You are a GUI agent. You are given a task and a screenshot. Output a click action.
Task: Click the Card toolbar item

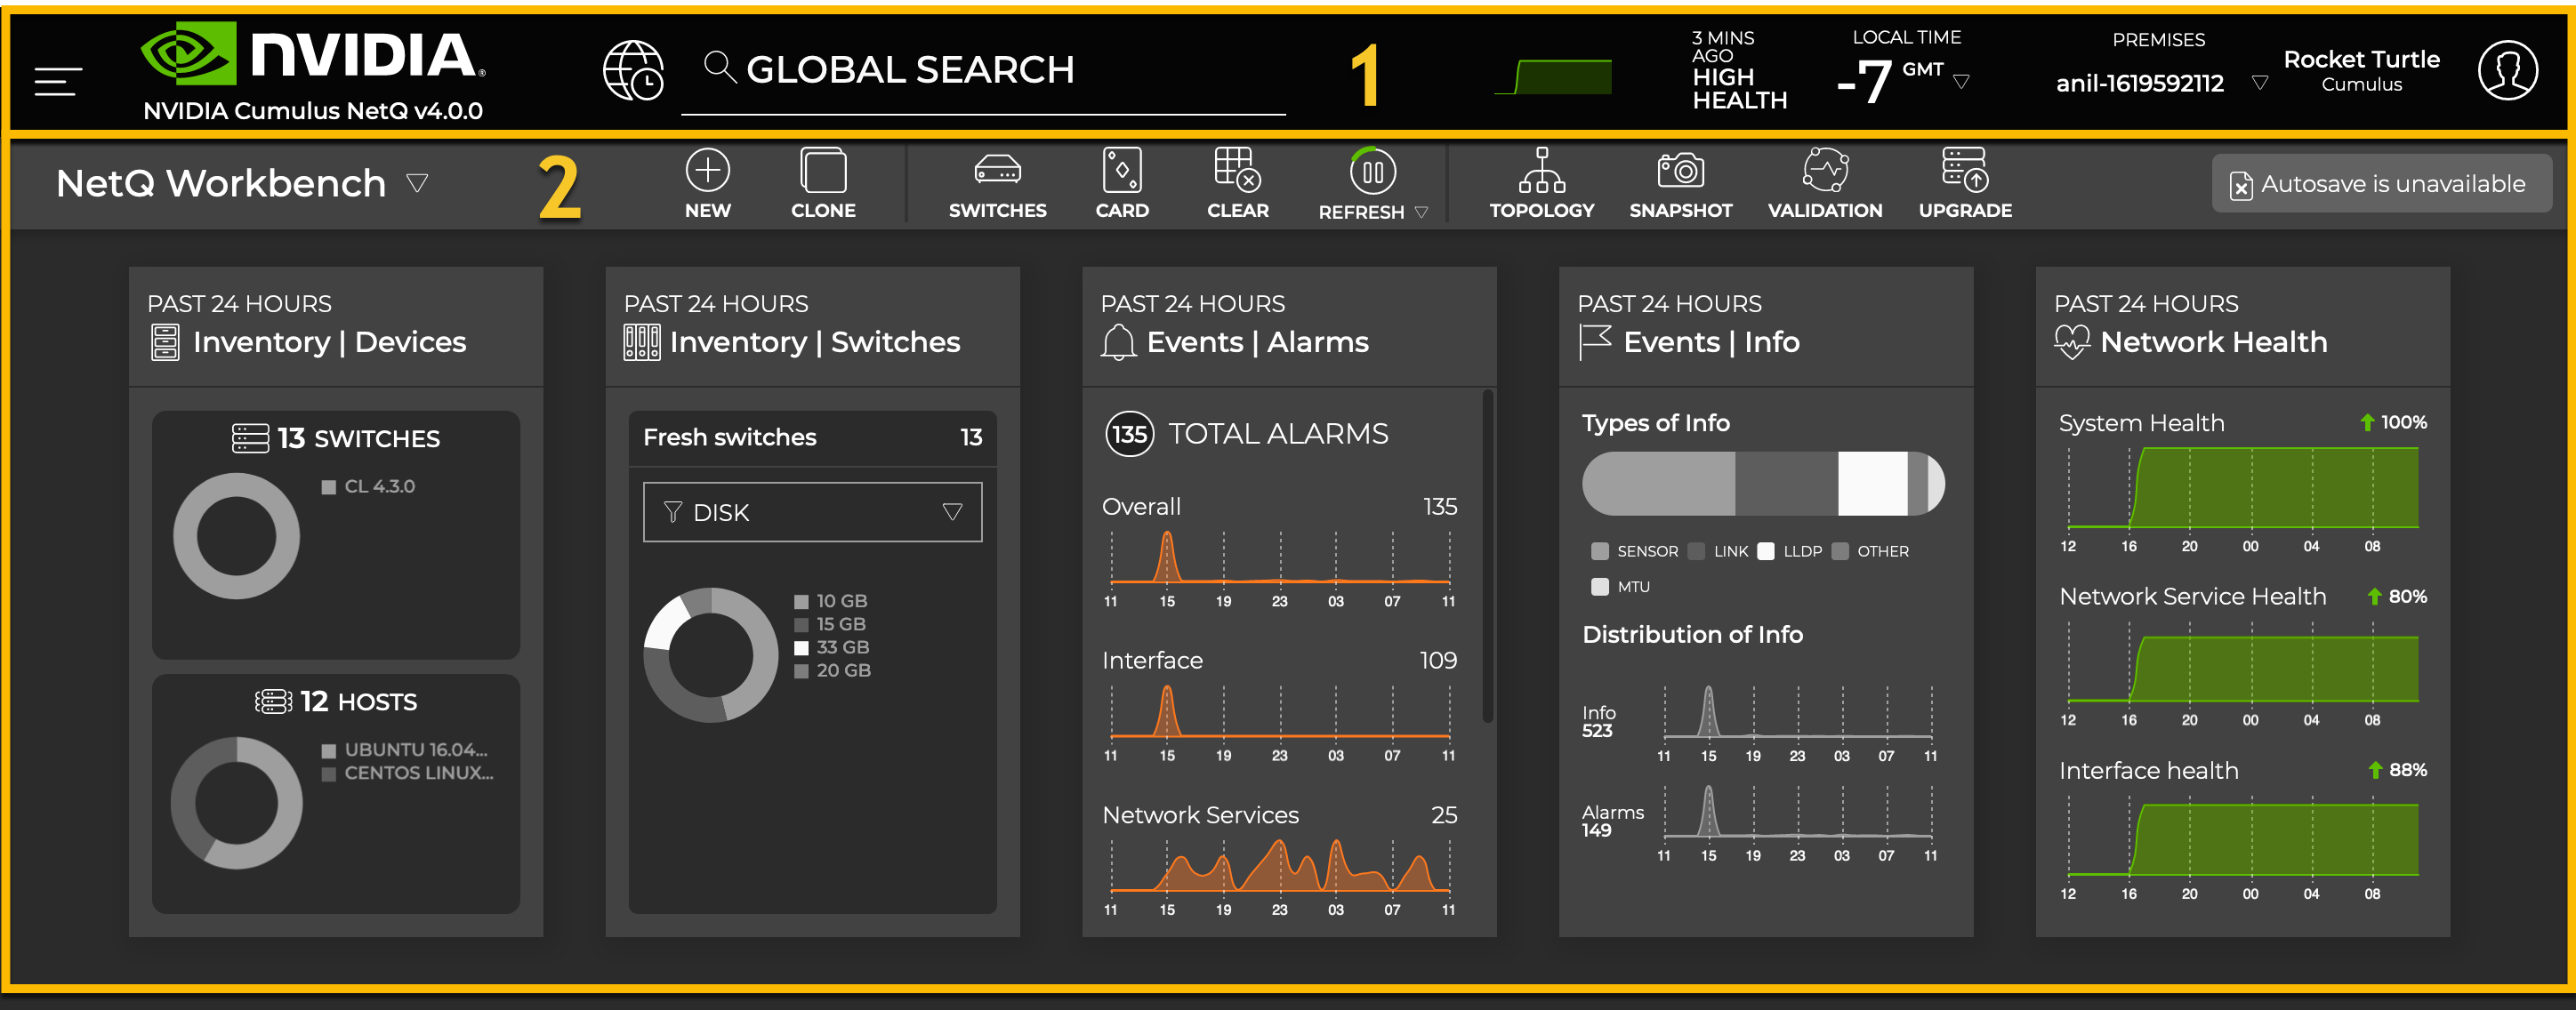1121,171
